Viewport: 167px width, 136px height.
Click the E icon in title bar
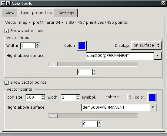[8, 3]
